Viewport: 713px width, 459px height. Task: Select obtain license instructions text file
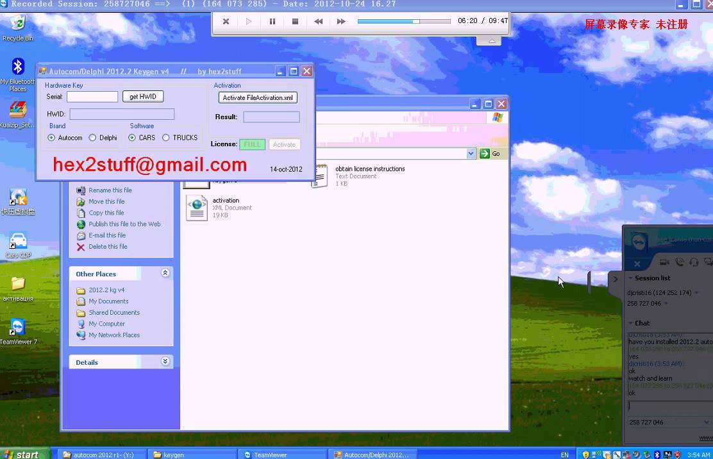click(x=358, y=176)
